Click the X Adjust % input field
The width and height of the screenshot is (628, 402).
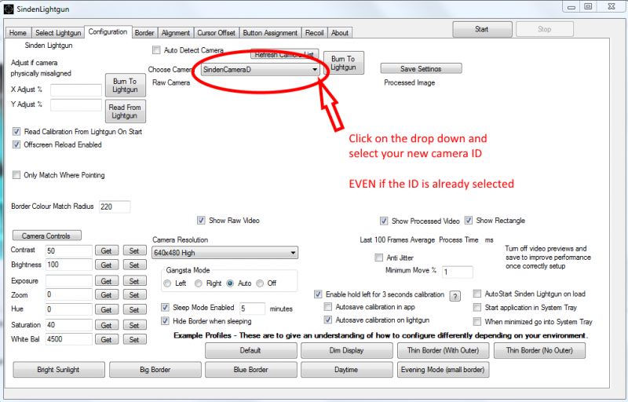tap(75, 90)
